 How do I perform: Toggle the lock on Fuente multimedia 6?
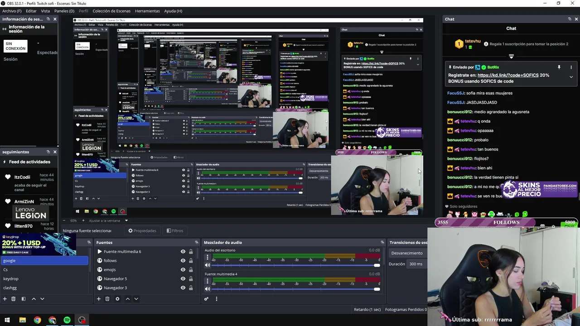click(x=191, y=252)
